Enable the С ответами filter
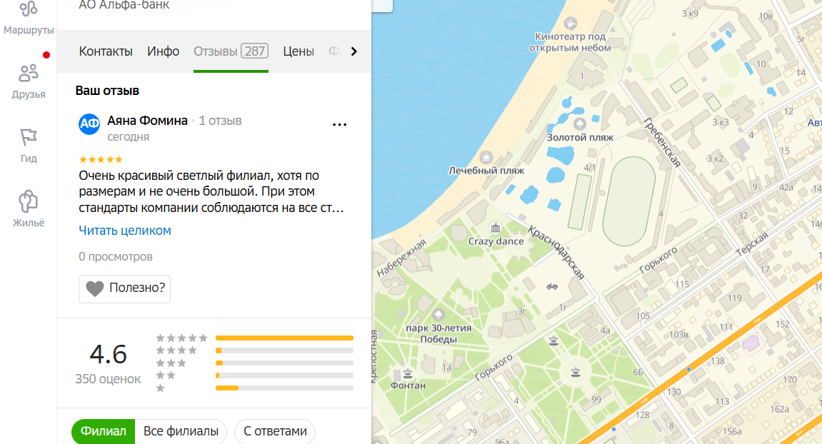 tap(275, 431)
